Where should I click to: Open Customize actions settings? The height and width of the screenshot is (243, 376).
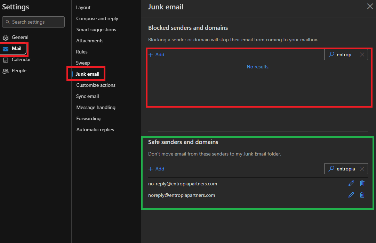96,85
